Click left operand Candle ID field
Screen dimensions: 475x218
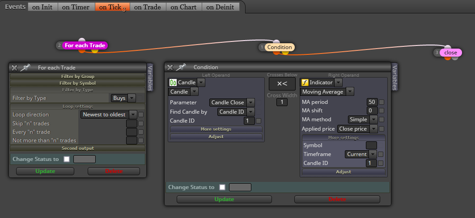click(249, 121)
